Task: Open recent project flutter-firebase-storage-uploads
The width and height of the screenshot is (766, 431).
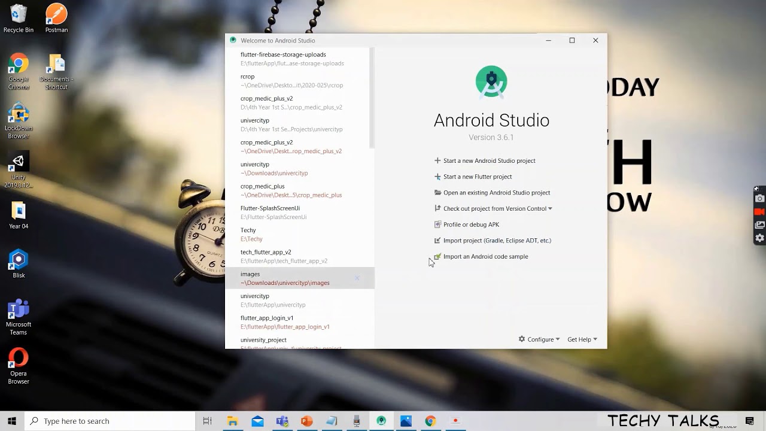Action: 297,59
